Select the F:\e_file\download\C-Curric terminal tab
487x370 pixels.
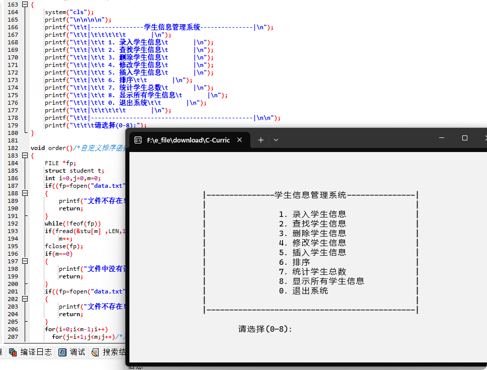point(190,140)
